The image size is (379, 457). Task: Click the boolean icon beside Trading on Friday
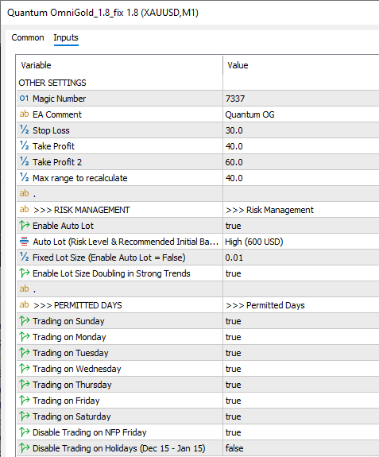24,400
